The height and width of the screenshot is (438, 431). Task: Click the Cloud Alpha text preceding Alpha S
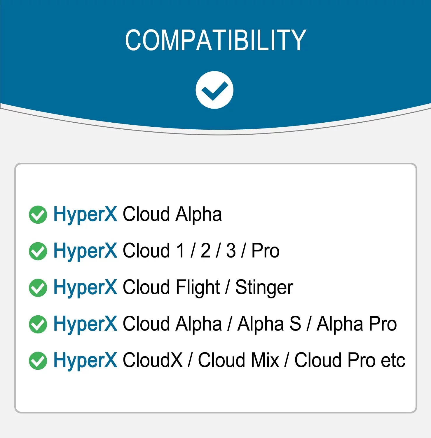coord(172,324)
